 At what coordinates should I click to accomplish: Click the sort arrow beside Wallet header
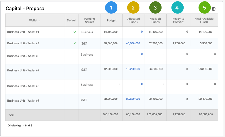click(39, 21)
